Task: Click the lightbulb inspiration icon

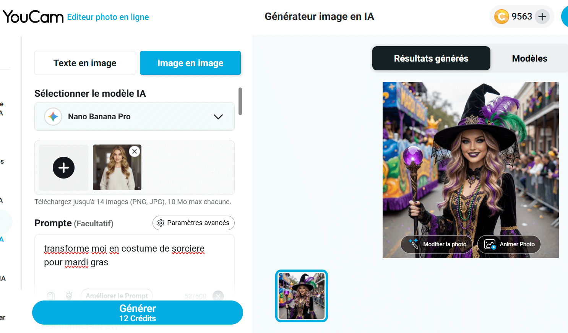Action: coord(69,296)
